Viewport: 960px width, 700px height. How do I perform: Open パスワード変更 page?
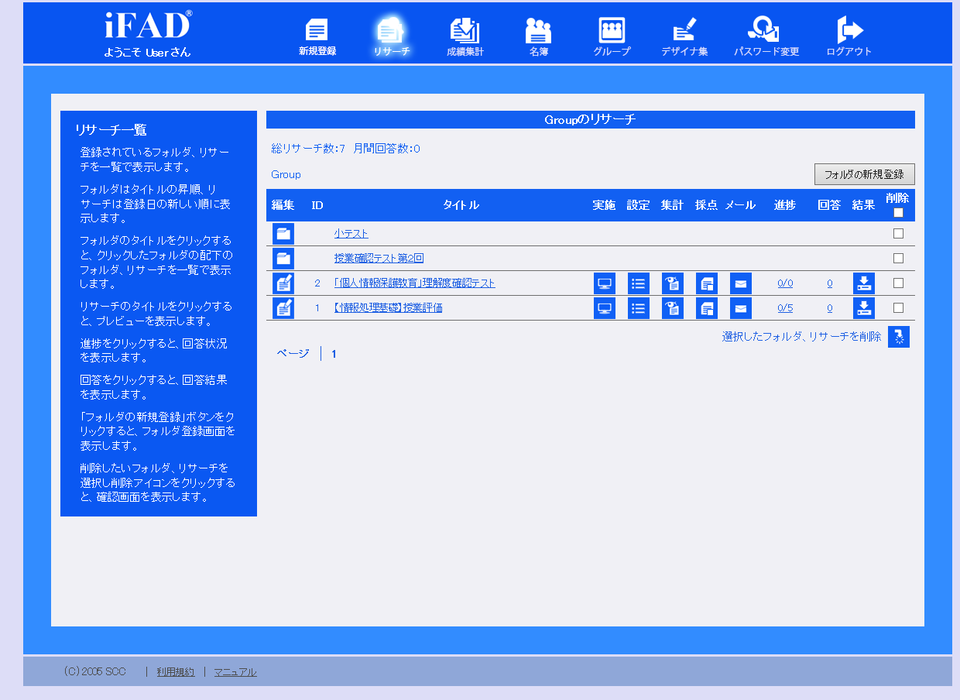(x=766, y=37)
